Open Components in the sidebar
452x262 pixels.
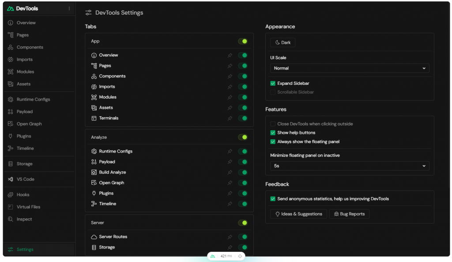point(39,47)
